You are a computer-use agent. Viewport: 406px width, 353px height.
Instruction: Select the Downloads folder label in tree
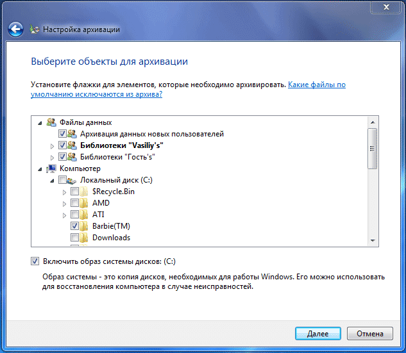111,238
